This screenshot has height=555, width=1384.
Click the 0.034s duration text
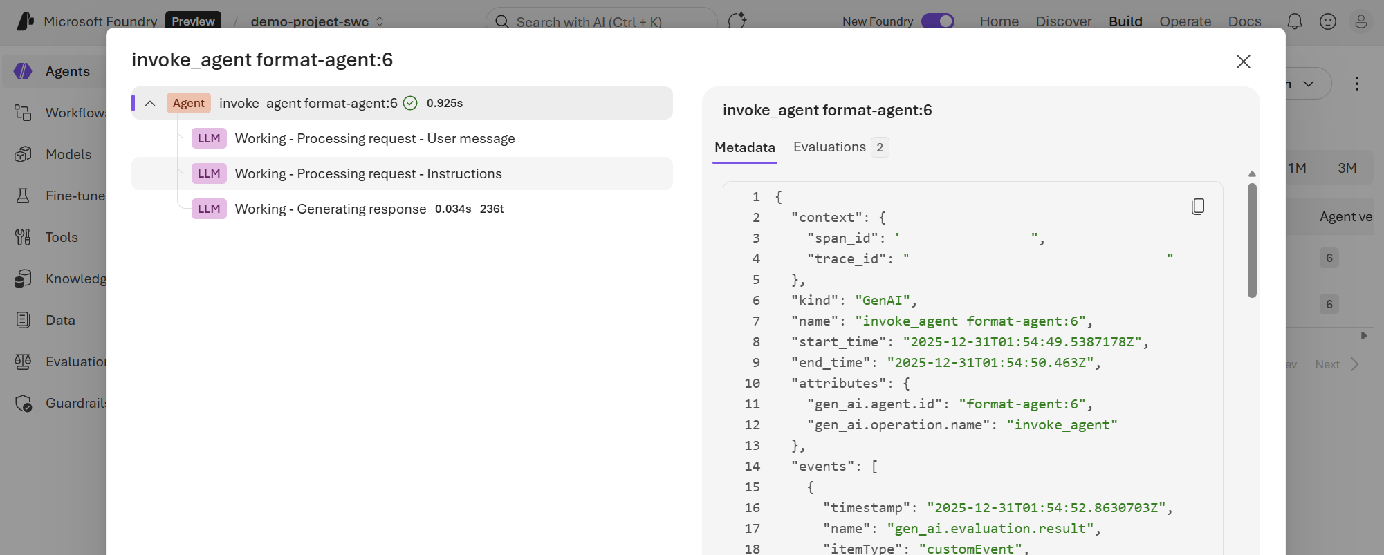453,209
